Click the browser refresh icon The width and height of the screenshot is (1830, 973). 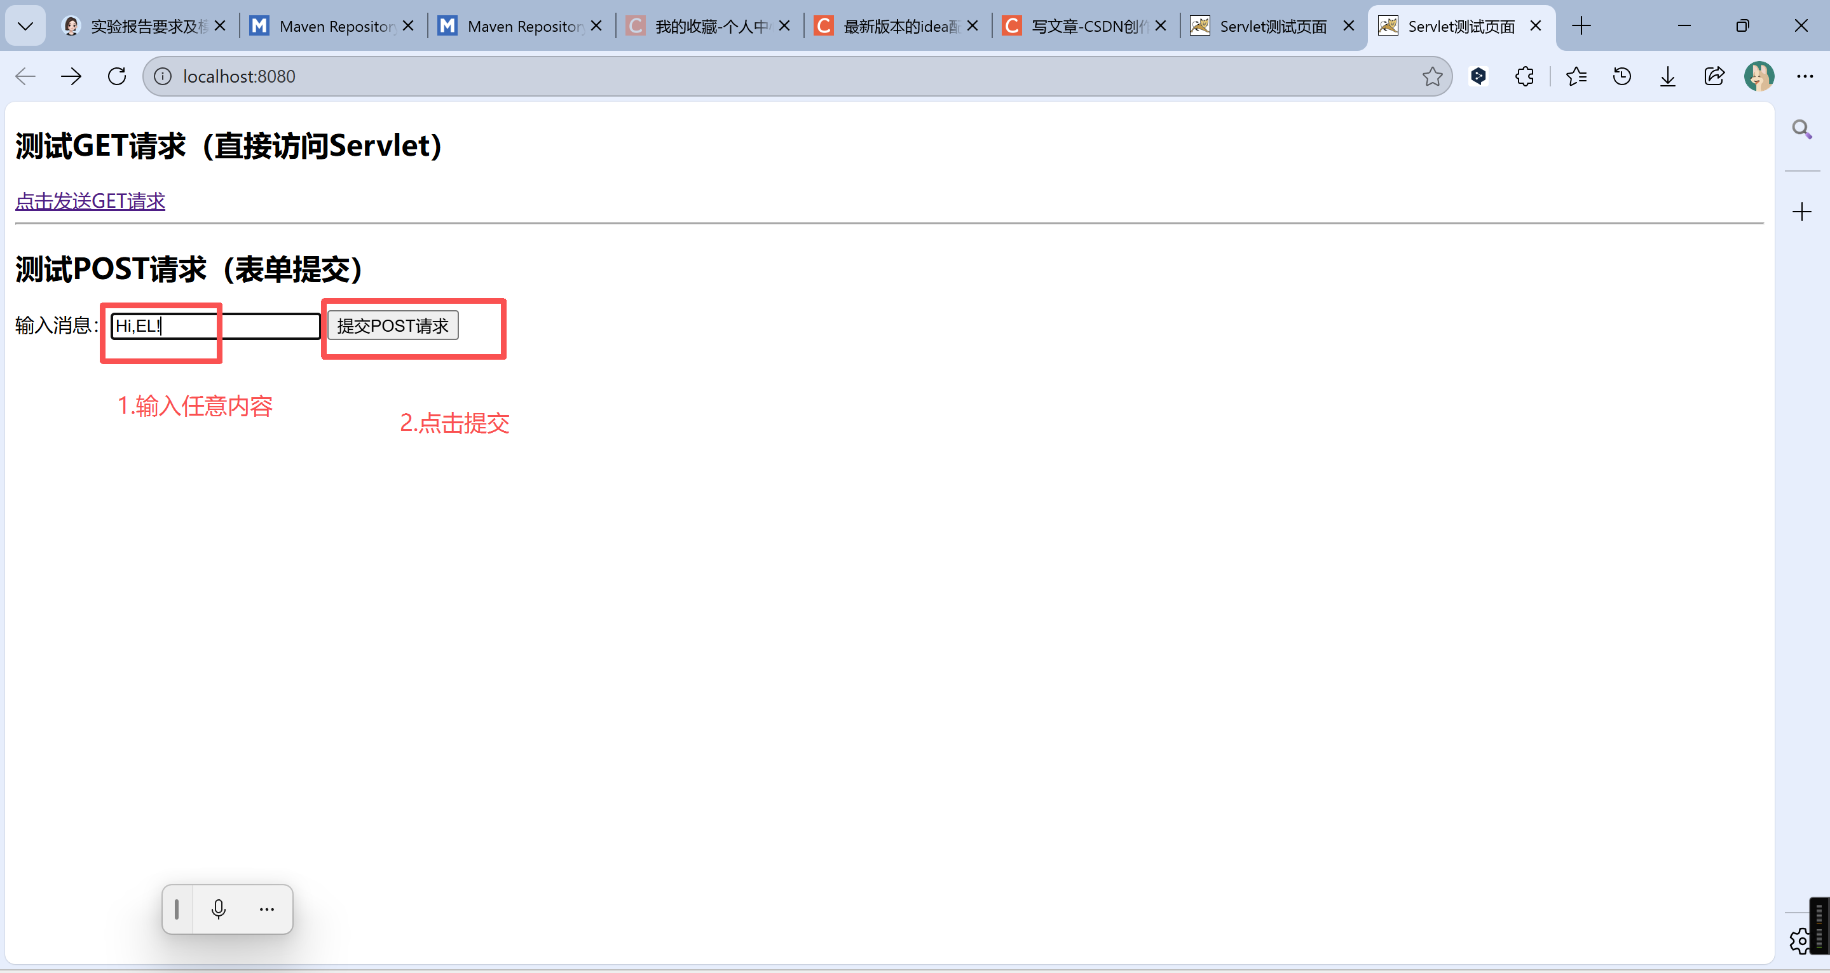coord(117,76)
